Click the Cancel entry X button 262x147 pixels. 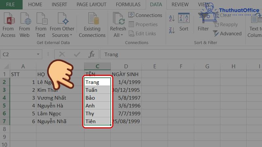[62, 54]
